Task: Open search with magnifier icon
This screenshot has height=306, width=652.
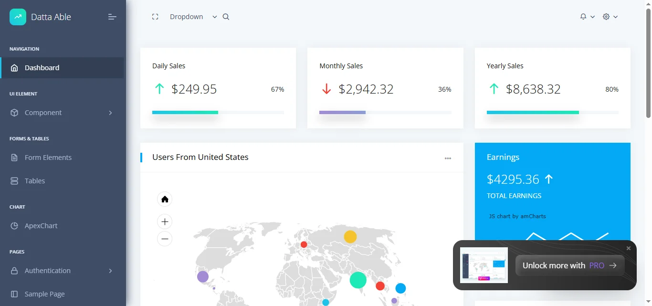Action: pyautogui.click(x=226, y=17)
